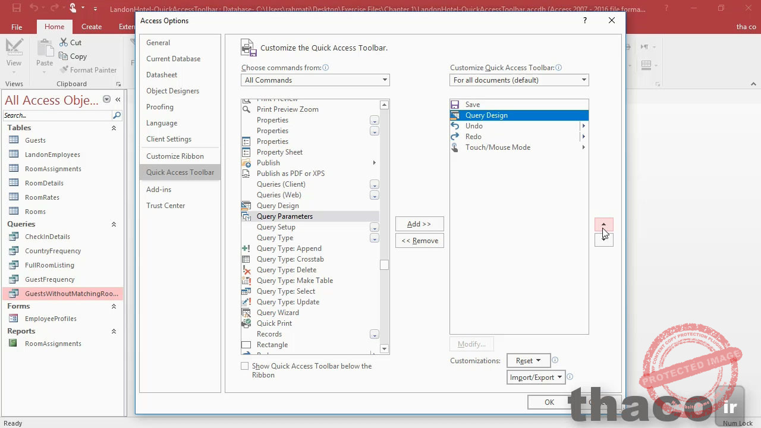The height and width of the screenshot is (428, 761).
Task: Click the navigation pane Search box
Action: coord(57,115)
